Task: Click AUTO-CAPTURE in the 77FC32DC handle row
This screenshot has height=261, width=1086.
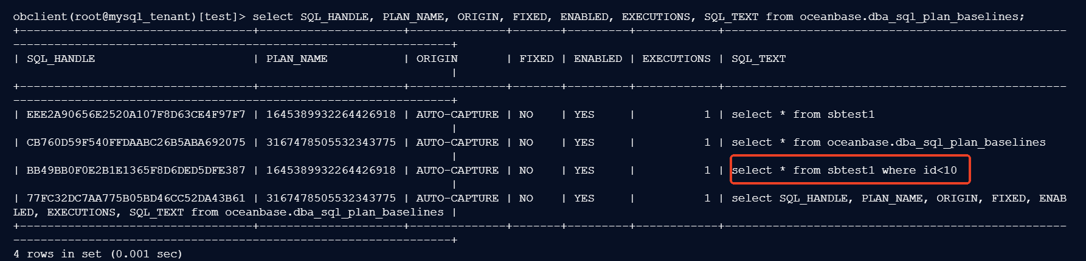Action: point(457,198)
